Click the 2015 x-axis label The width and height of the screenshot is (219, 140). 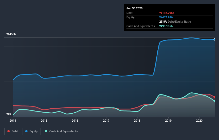[x=44, y=121]
